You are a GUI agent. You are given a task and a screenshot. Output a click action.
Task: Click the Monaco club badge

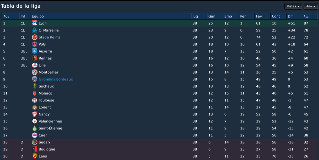click(x=35, y=93)
